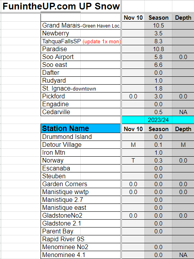Select the lower Depth column header
Viewport: 194px width, 259px height.
[183, 129]
